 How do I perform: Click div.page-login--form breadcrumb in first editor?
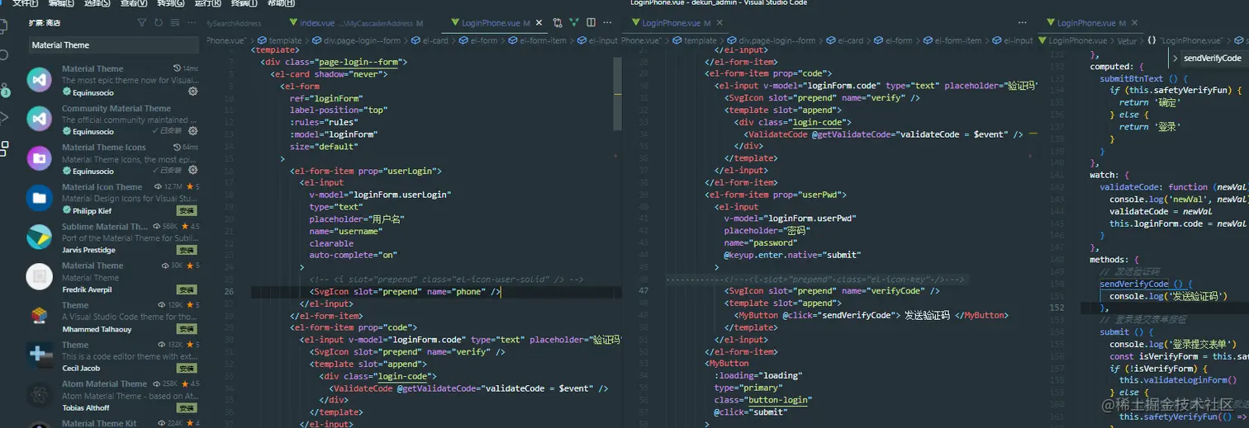[x=355, y=40]
